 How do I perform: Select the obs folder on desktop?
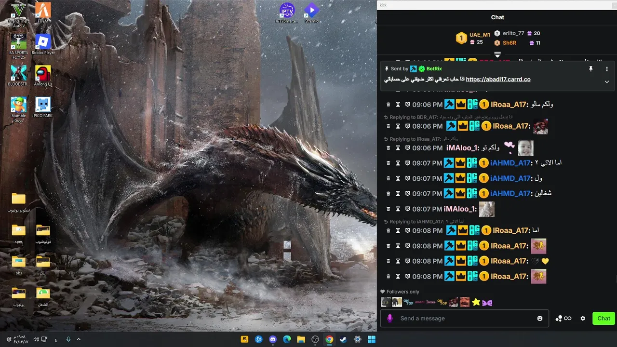(19, 265)
